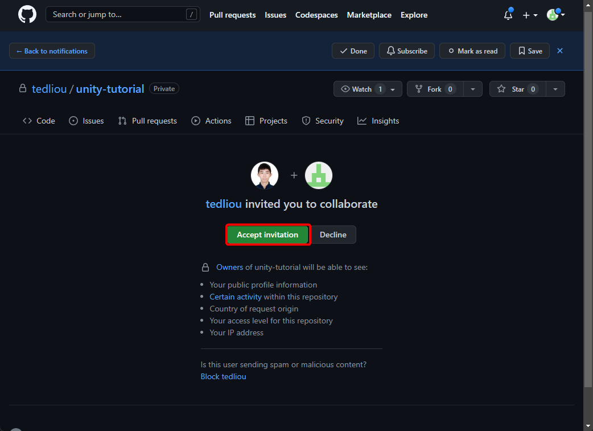The width and height of the screenshot is (593, 431).
Task: Click the green identicon avatar
Action: pos(319,175)
